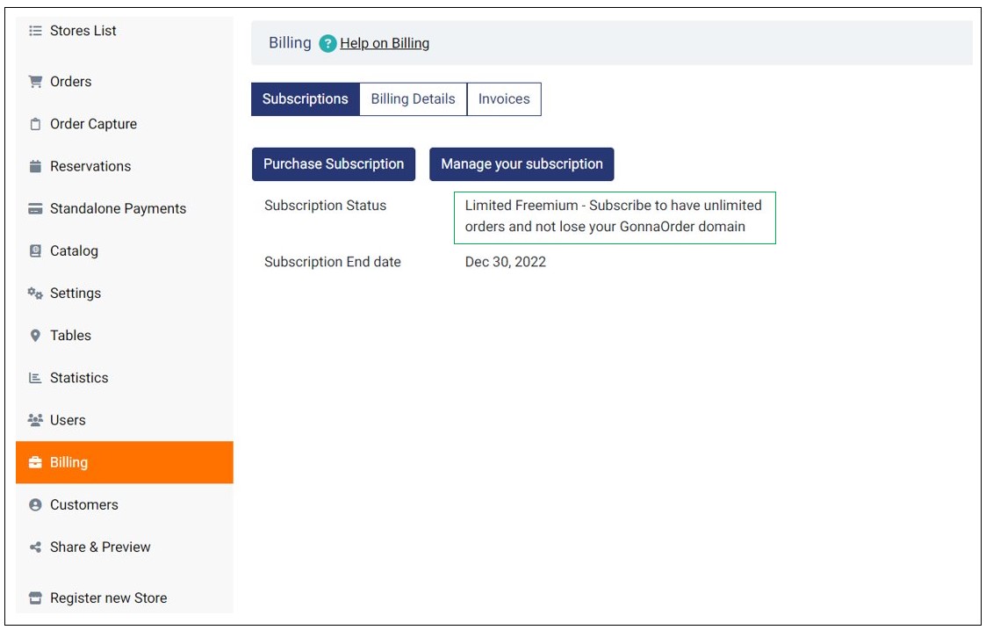Click the Orders shopping cart icon
The width and height of the screenshot is (986, 630).
[x=35, y=81]
